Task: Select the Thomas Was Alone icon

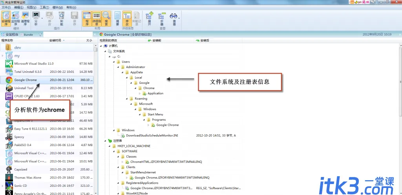Action: [9, 177]
